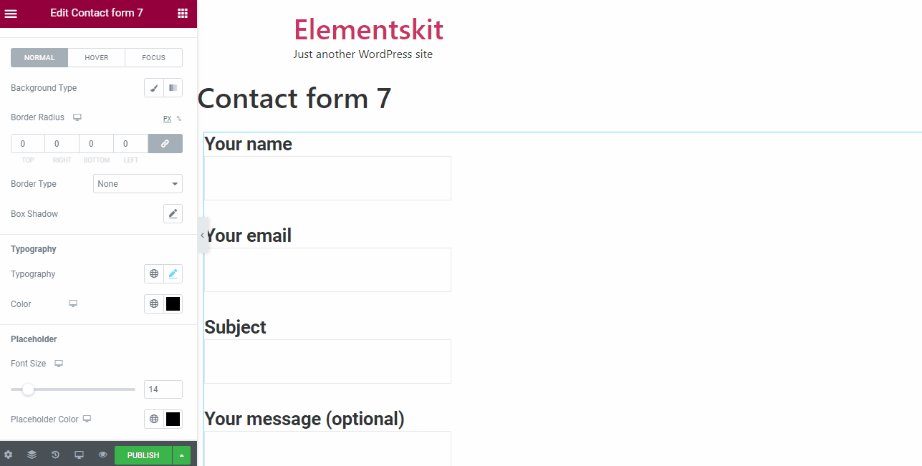Open the Elementskit site title link
This screenshot has height=466, width=922.
[x=368, y=29]
